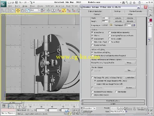Switch to the Indirect Illumination tab

pyautogui.click(x=95, y=11)
